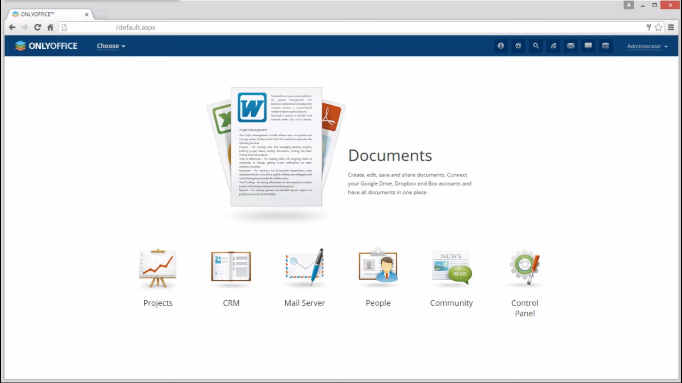Click the Chrome user profile icon
The width and height of the screenshot is (682, 383).
(x=629, y=5)
